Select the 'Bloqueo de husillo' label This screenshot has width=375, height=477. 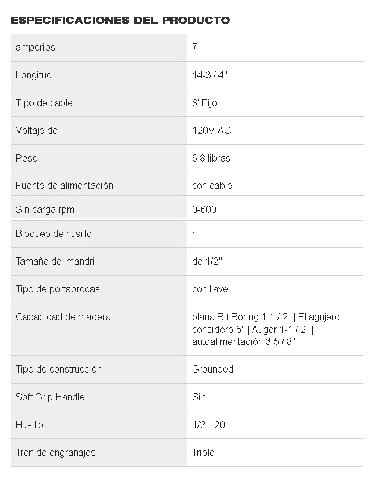(54, 234)
